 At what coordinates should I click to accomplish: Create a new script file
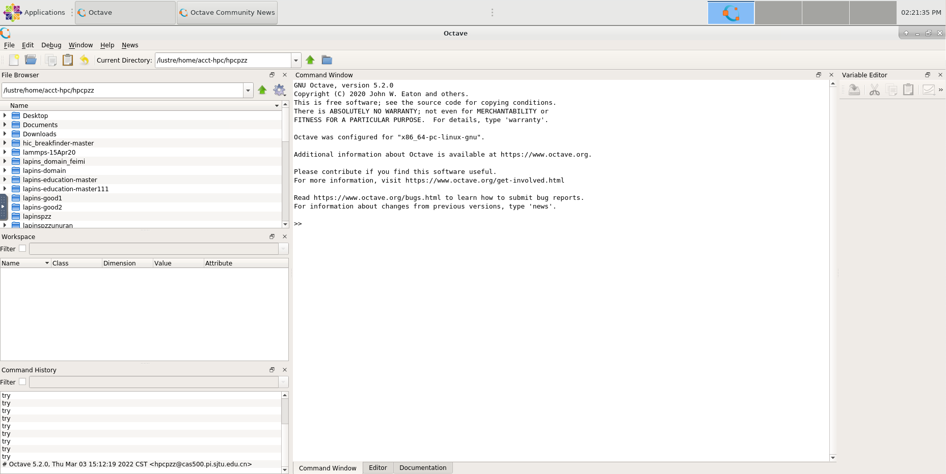(x=14, y=60)
